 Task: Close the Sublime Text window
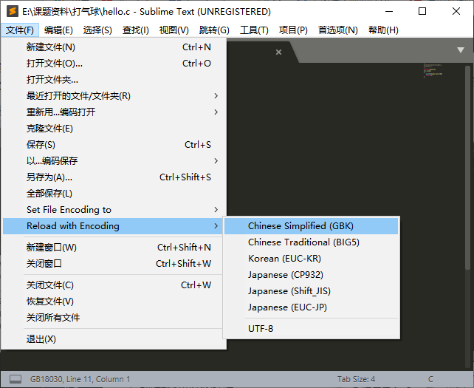(456, 12)
